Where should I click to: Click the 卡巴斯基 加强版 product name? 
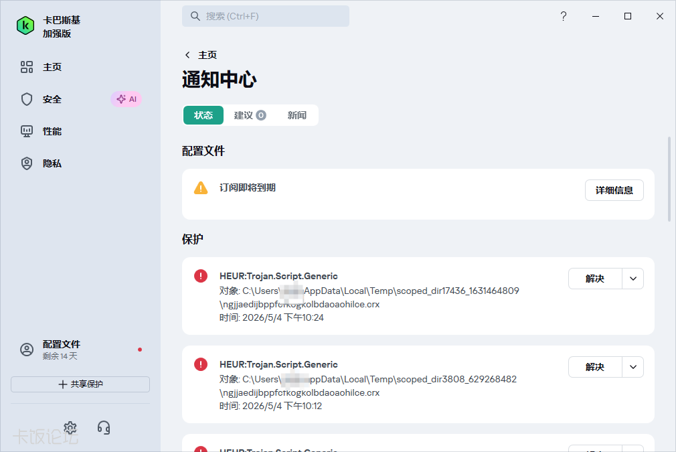coord(61,27)
